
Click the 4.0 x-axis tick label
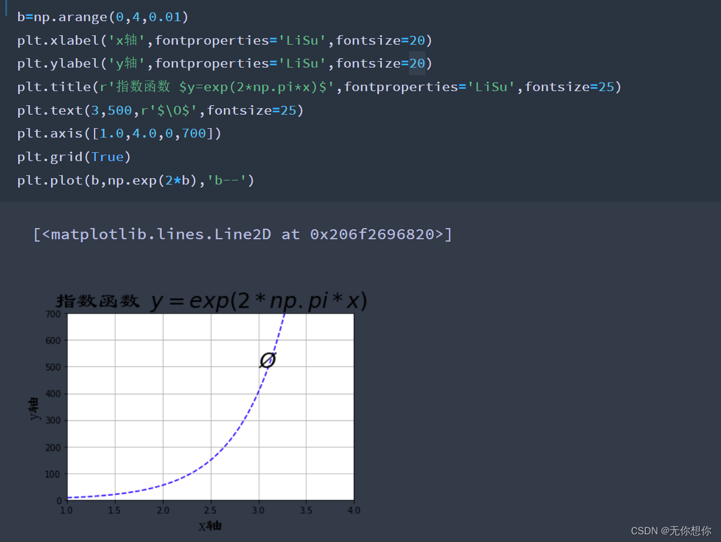click(354, 510)
